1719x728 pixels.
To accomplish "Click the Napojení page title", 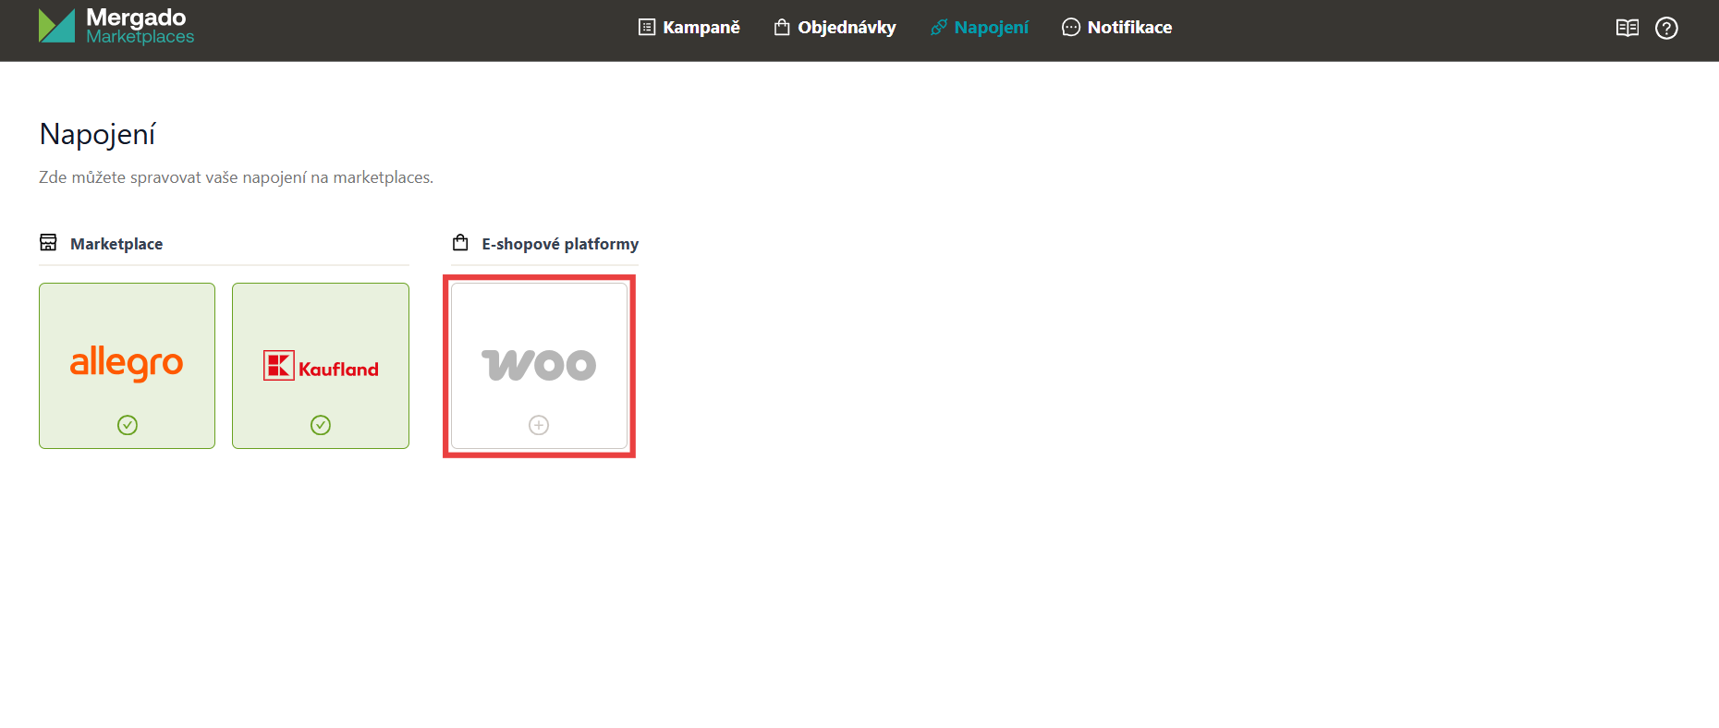I will click(x=98, y=135).
